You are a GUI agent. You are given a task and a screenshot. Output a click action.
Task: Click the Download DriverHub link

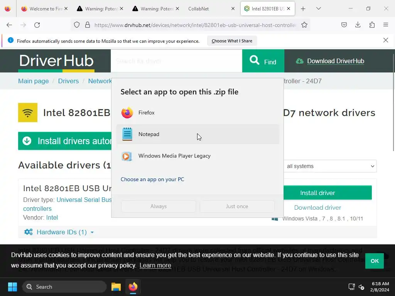[336, 61]
